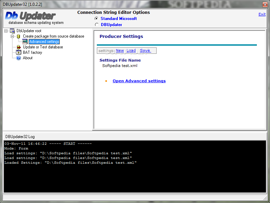Click the New settings link

point(120,50)
